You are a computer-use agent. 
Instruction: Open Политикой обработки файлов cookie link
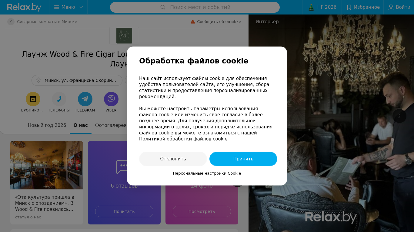183,139
